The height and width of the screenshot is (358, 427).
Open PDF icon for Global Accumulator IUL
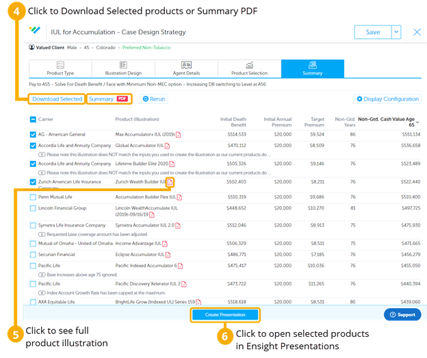[167, 146]
